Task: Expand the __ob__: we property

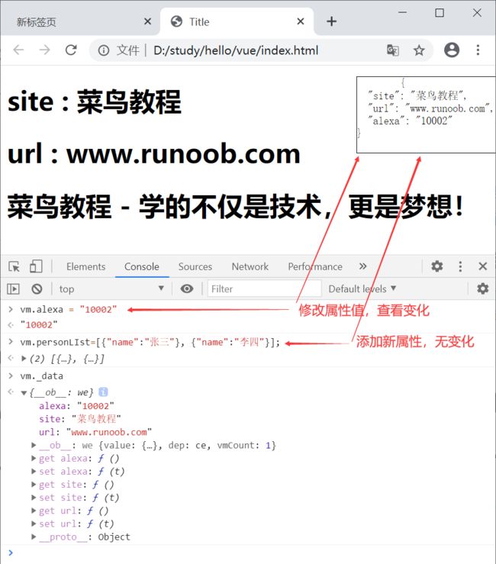Action: 34,445
